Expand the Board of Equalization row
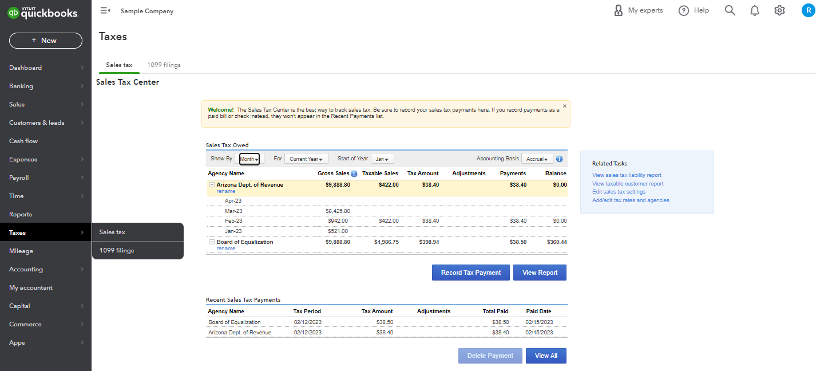 (x=212, y=242)
